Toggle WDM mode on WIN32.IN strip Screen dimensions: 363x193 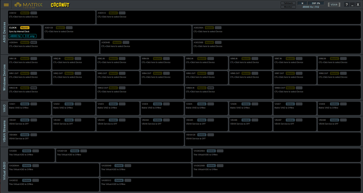(34, 88)
